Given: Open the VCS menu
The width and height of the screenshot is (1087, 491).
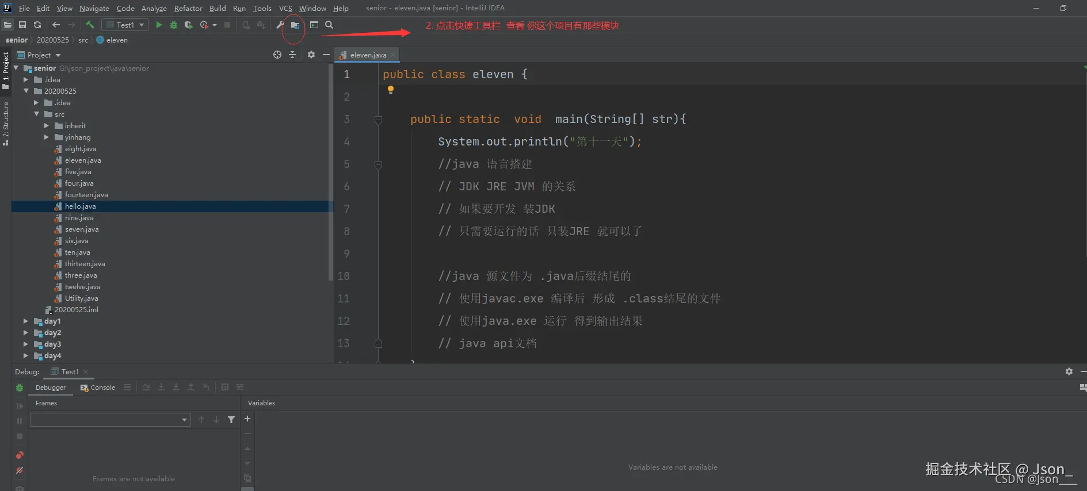Looking at the screenshot, I should [285, 8].
